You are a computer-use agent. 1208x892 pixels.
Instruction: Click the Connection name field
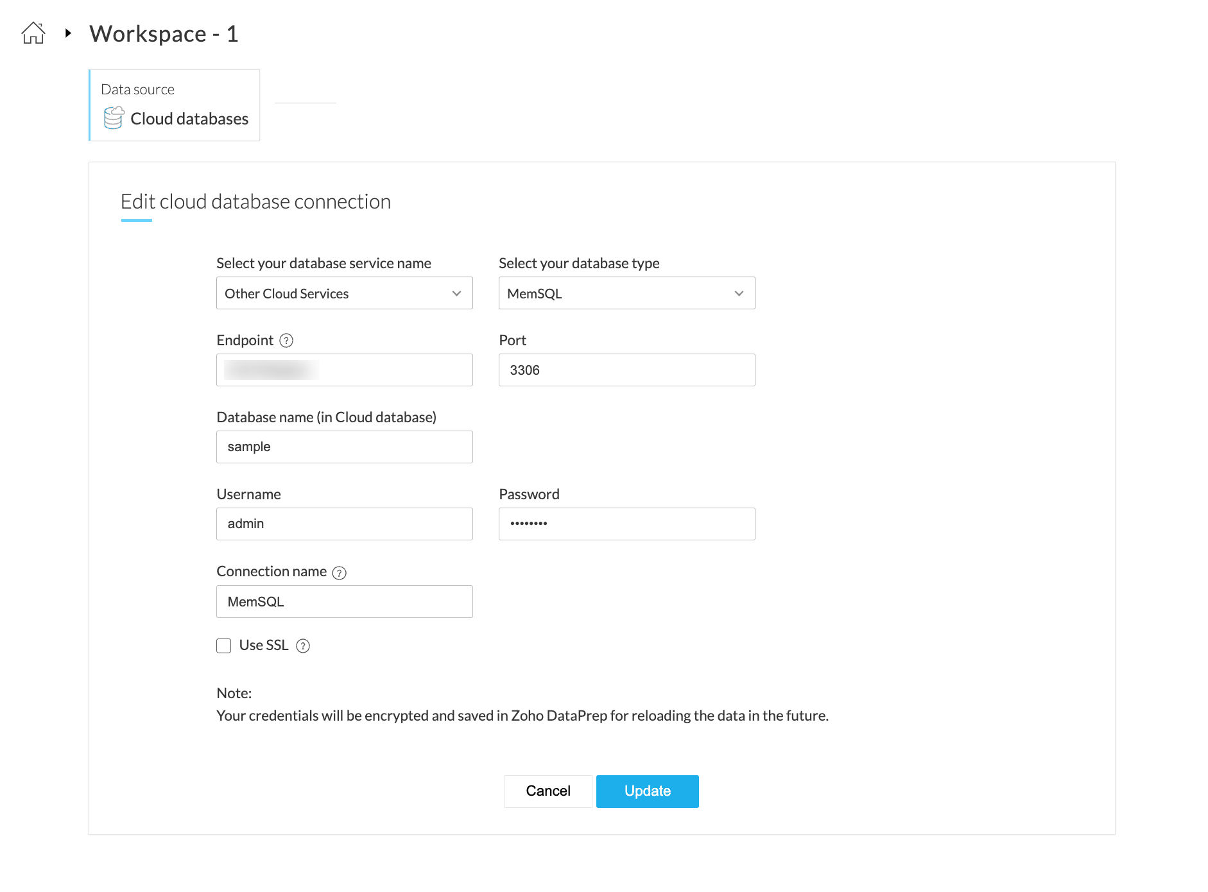pos(344,602)
